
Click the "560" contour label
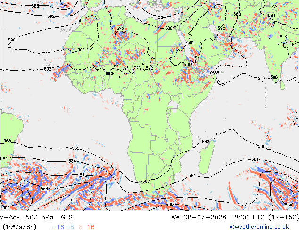coord(288,205)
